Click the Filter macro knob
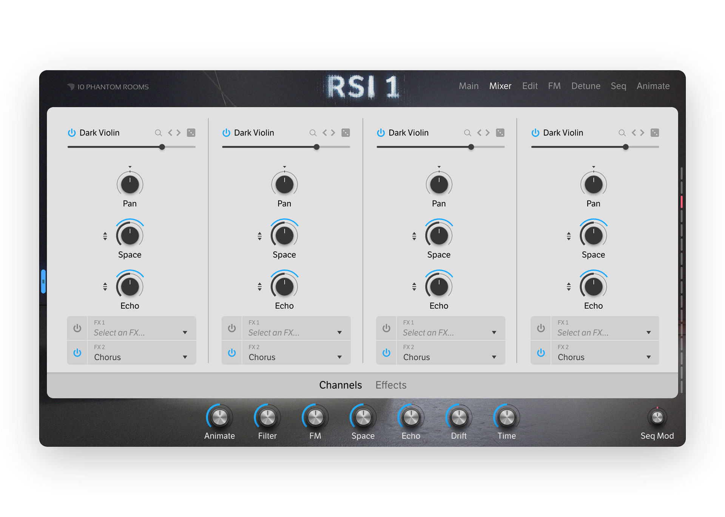The height and width of the screenshot is (517, 725). coord(267,417)
